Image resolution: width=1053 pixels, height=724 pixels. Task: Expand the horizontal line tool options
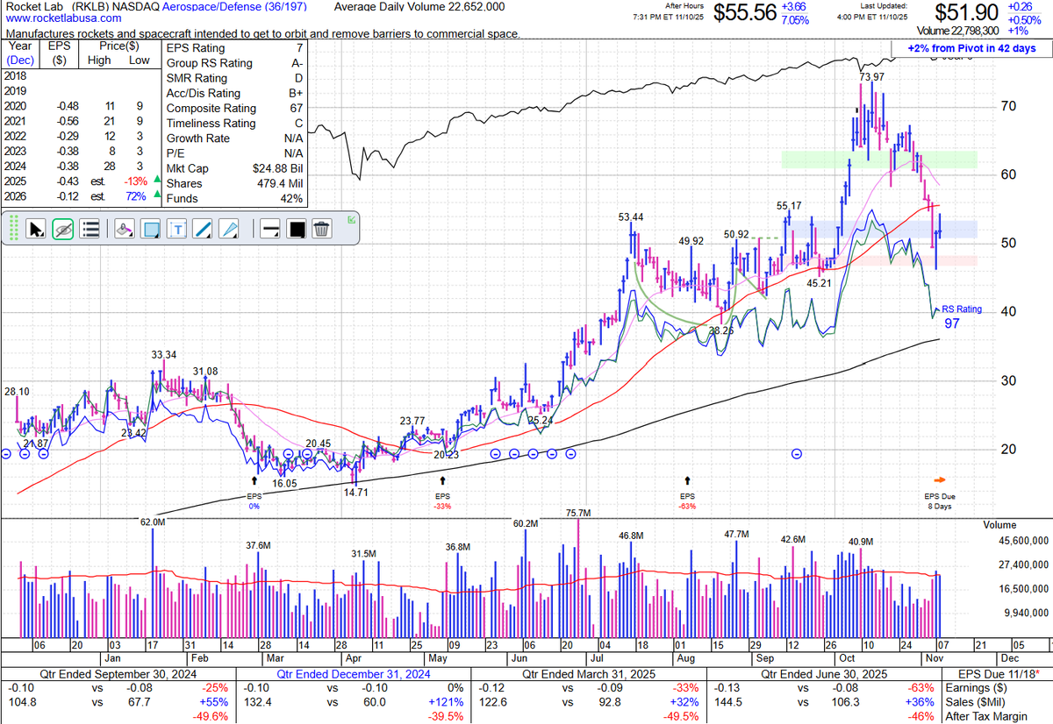275,237
